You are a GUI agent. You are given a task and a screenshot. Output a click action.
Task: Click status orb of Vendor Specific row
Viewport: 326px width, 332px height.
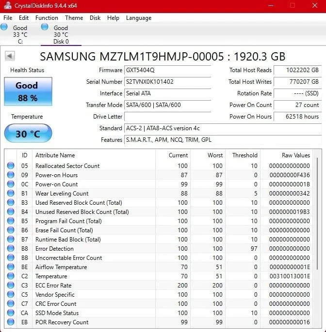[11, 295]
